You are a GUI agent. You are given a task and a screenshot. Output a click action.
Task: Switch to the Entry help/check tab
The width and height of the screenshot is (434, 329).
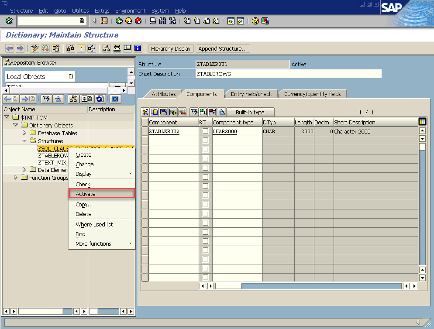click(251, 94)
